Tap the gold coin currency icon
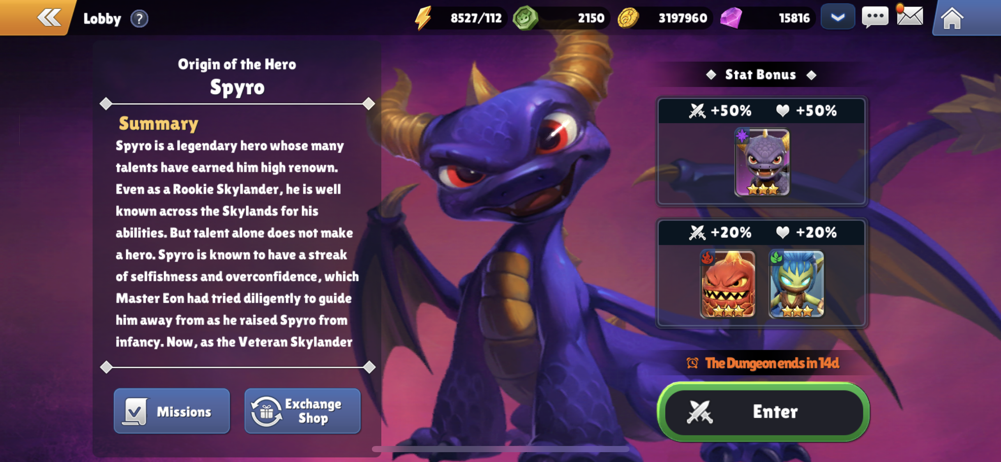This screenshot has width=1001, height=462. (x=628, y=18)
